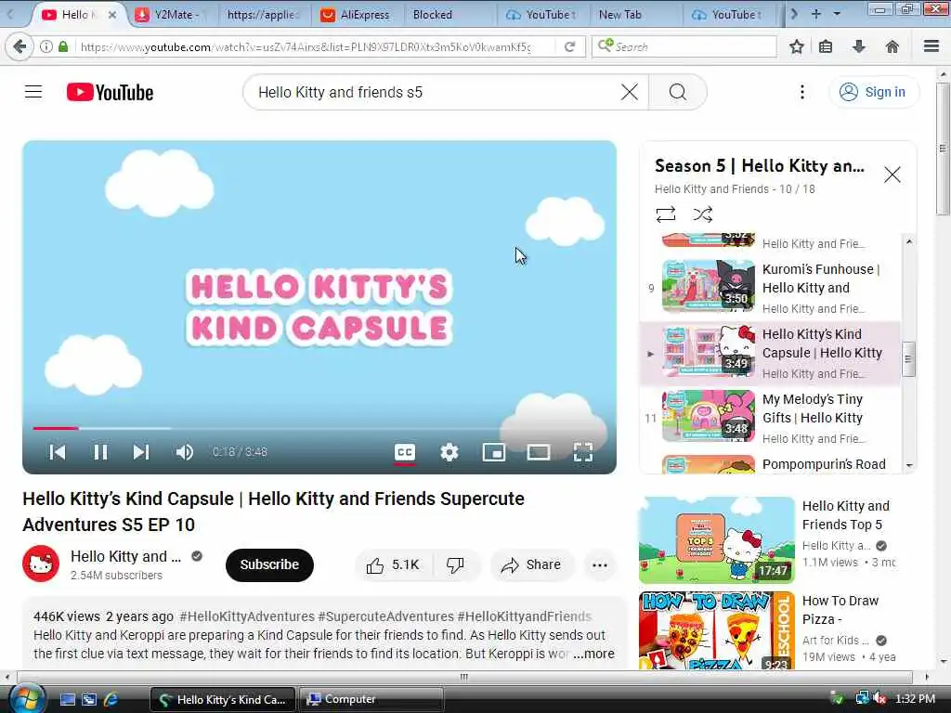Screen dimensions: 951x713
Task: Seek on the video progress bar
Action: tap(319, 428)
